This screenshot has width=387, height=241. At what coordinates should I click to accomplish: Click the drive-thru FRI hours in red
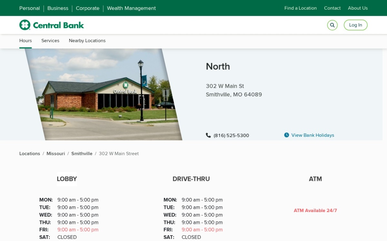(202, 230)
